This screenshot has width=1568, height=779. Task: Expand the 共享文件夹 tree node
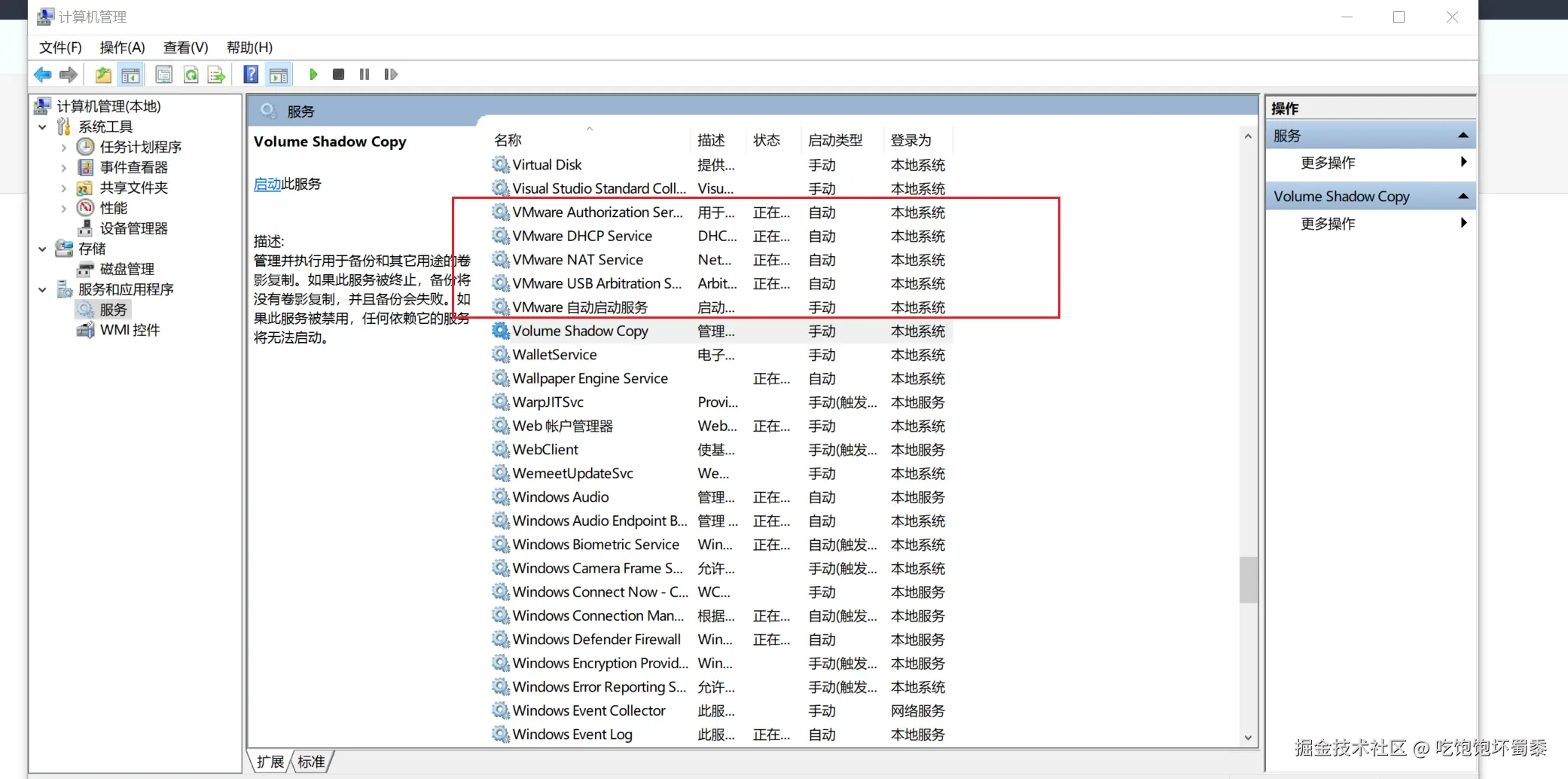64,188
